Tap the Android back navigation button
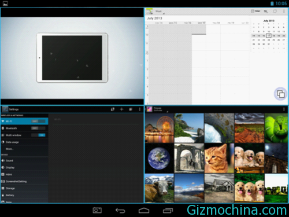 (x=120, y=211)
